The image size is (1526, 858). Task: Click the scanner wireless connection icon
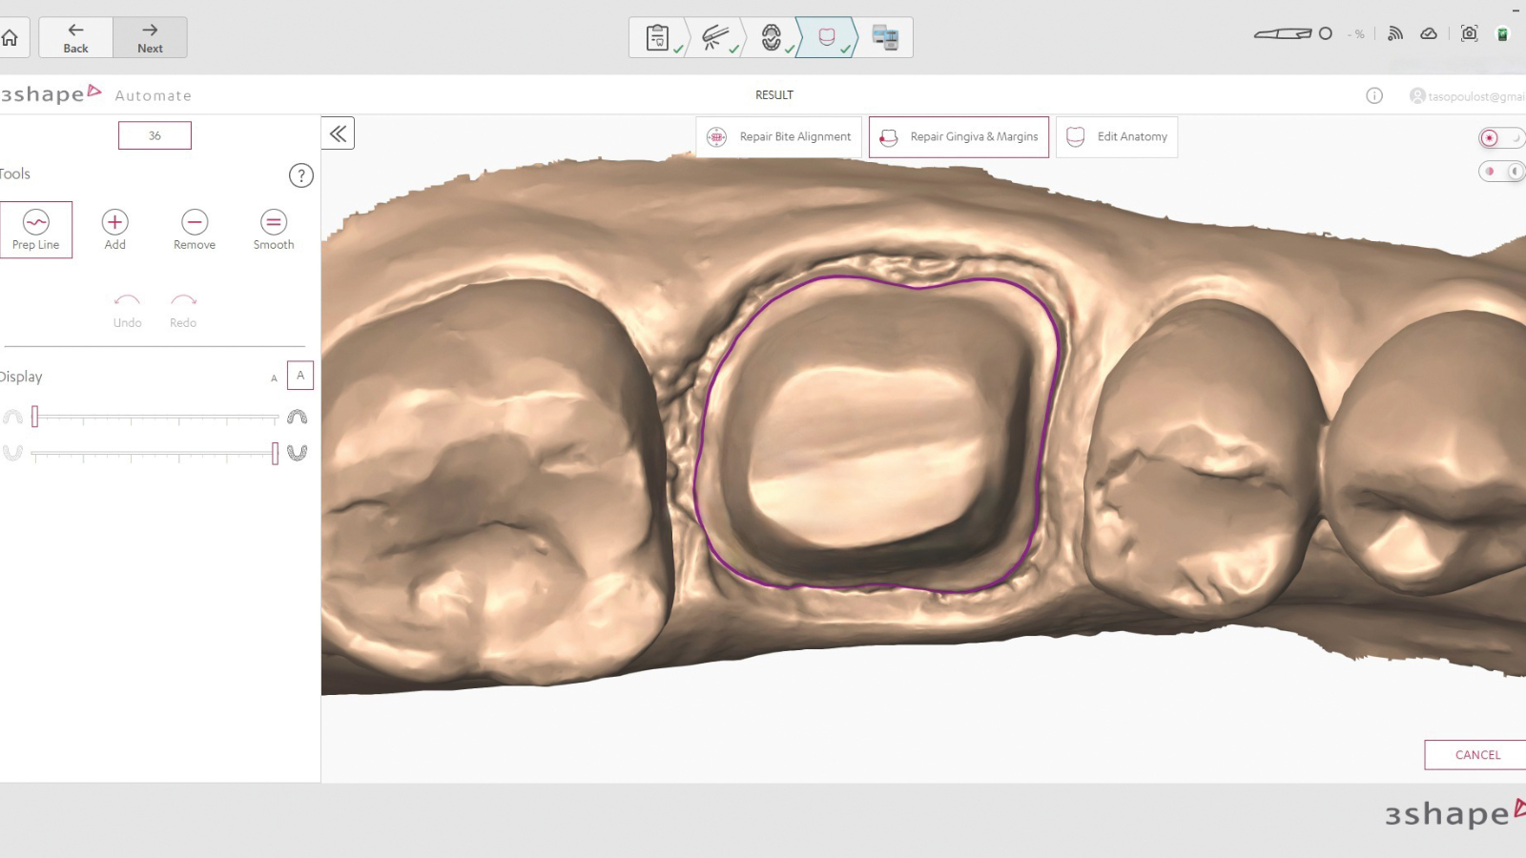[x=1395, y=34]
